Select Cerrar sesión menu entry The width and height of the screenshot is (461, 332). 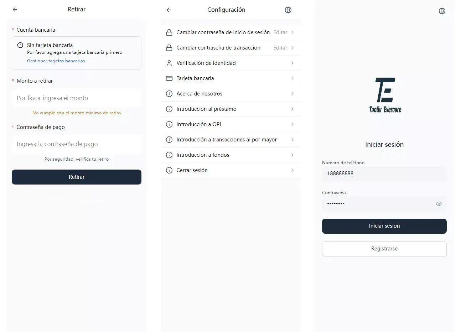coord(231,170)
